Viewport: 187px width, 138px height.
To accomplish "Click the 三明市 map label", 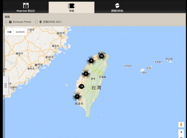I will (x=31, y=30).
